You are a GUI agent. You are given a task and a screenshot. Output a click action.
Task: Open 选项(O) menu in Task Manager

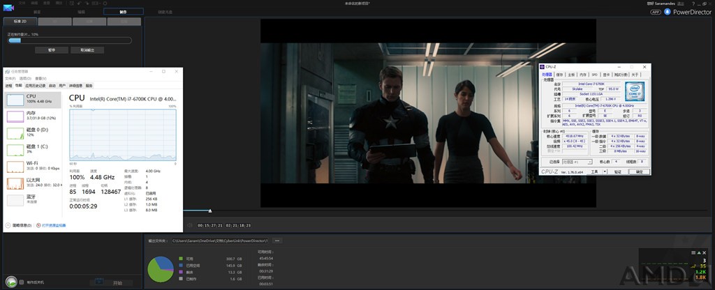coord(25,78)
